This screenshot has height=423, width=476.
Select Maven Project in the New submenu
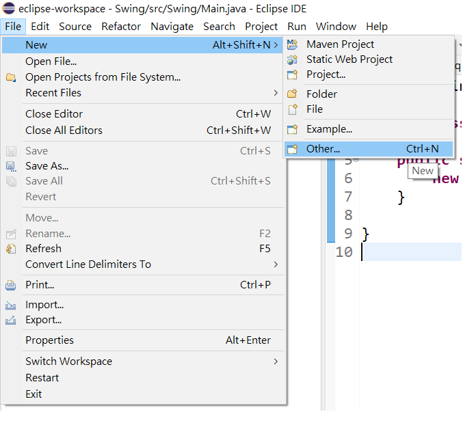pyautogui.click(x=369, y=44)
